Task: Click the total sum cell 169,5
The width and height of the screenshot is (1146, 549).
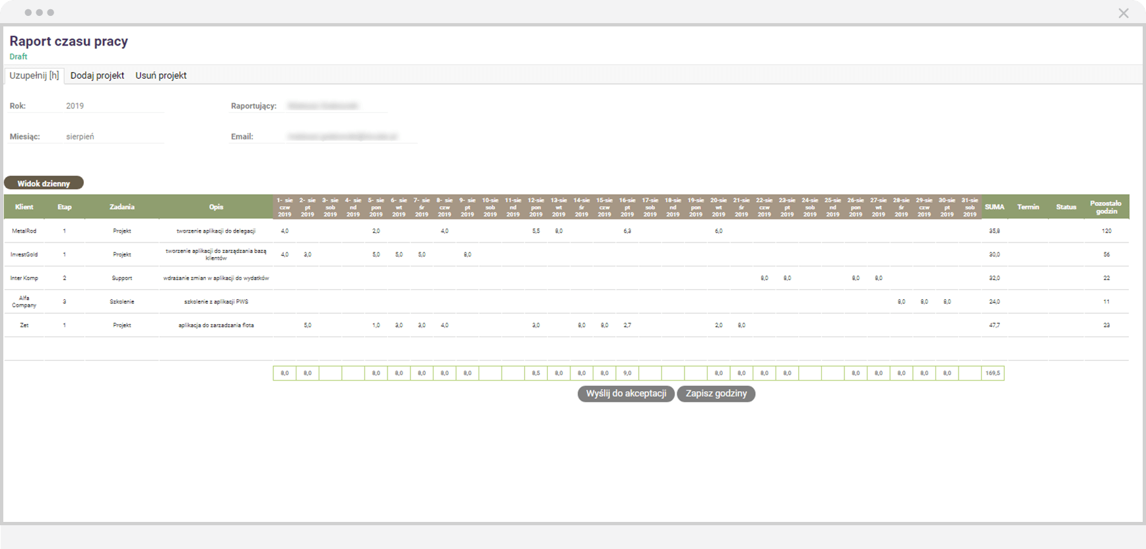Action: [992, 373]
